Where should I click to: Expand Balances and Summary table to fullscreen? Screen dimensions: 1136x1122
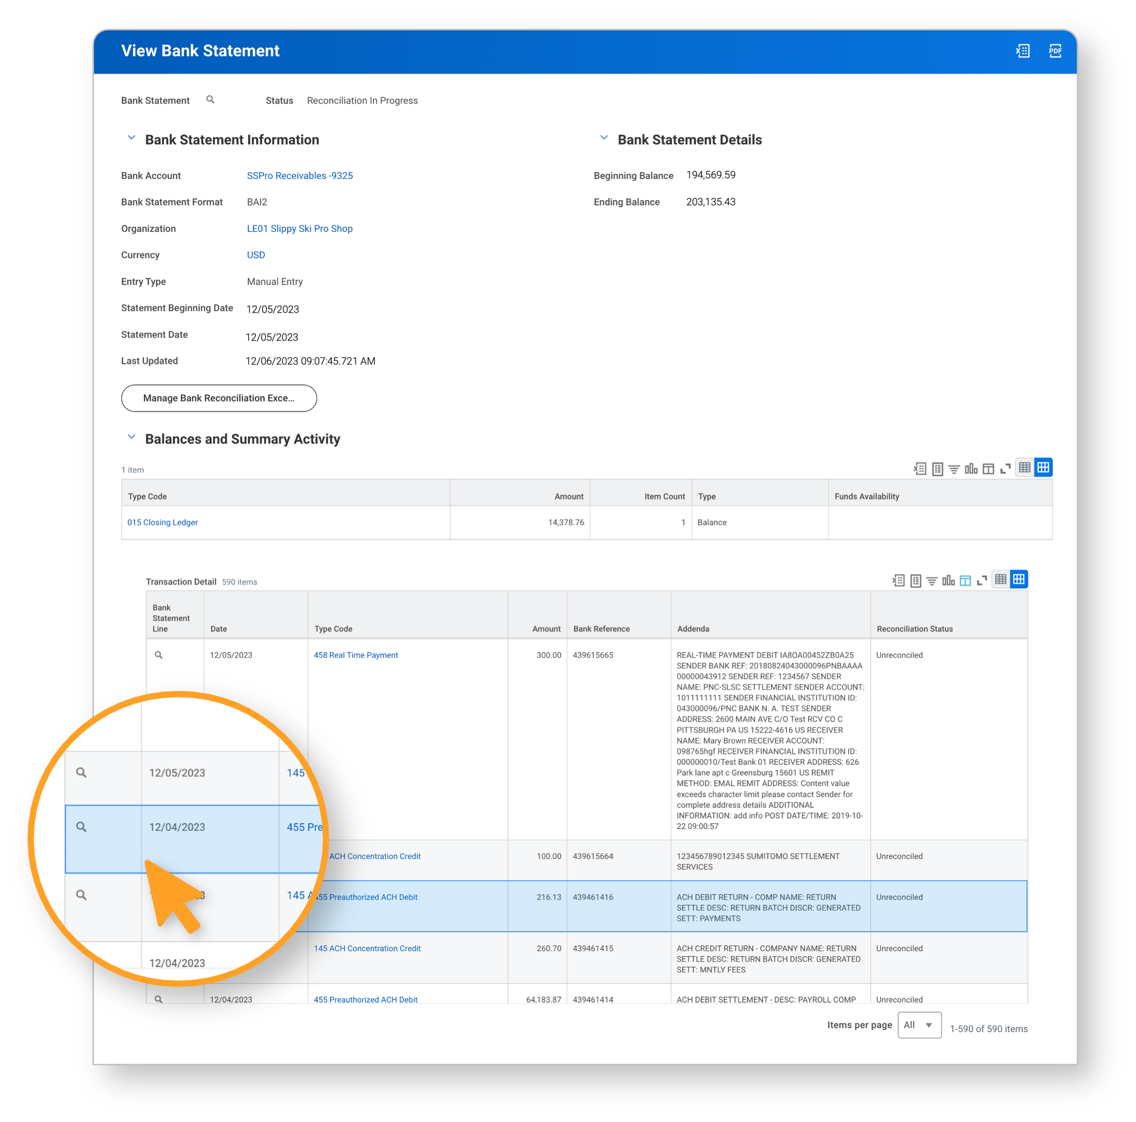[x=1005, y=469]
